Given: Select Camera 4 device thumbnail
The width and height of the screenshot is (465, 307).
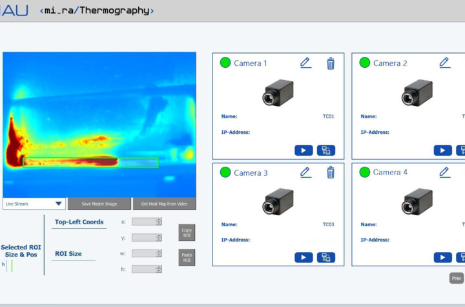Looking at the screenshot, I should tap(417, 202).
